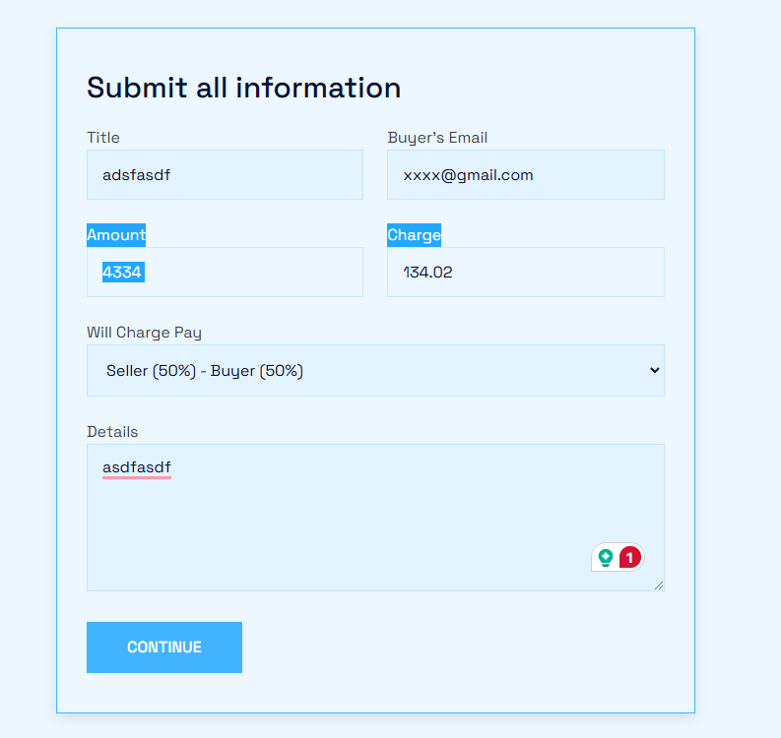
Task: Click the highlighted 4334 value
Action: [123, 273]
